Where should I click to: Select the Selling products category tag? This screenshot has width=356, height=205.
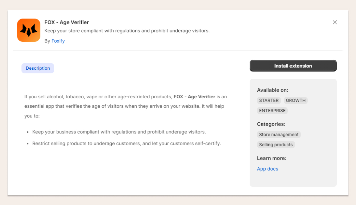click(x=276, y=145)
